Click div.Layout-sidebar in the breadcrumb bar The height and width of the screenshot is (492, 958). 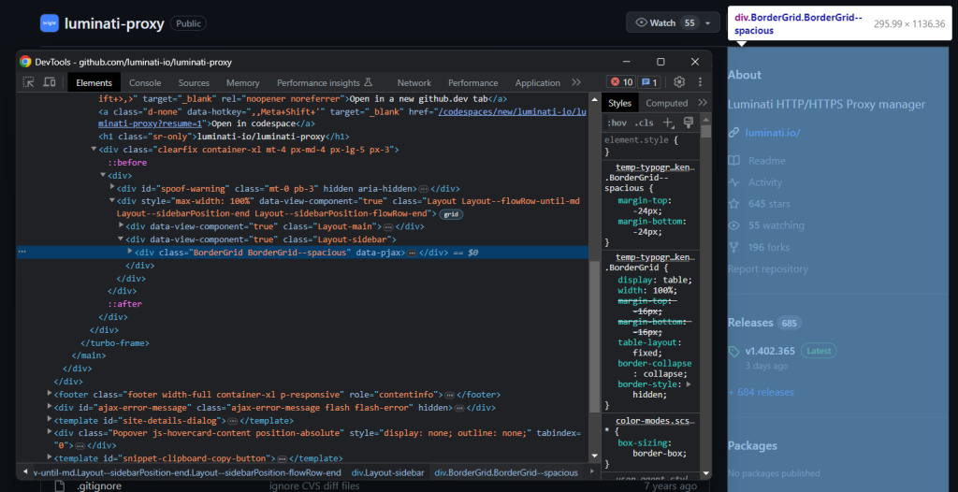click(x=387, y=473)
